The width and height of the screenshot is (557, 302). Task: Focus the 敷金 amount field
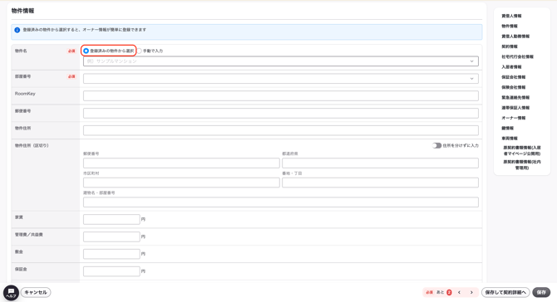tap(111, 254)
